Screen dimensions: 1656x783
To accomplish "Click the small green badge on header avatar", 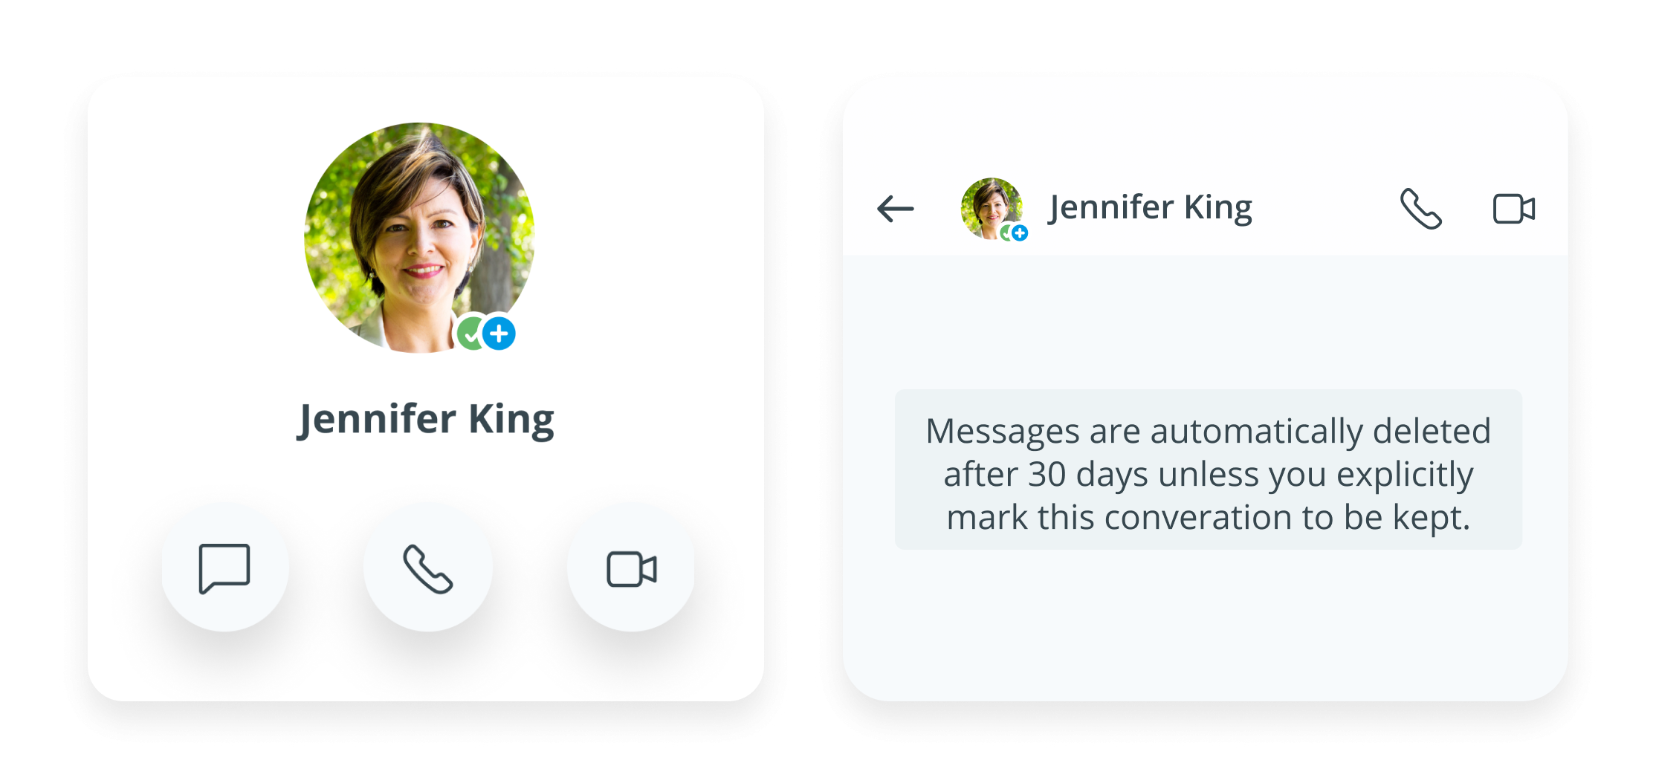I will pyautogui.click(x=1005, y=233).
